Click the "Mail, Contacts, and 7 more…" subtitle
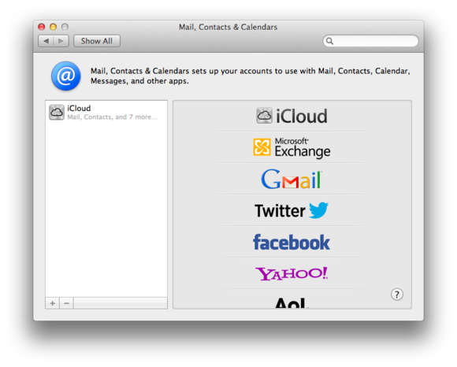The image size is (457, 367). [x=112, y=117]
